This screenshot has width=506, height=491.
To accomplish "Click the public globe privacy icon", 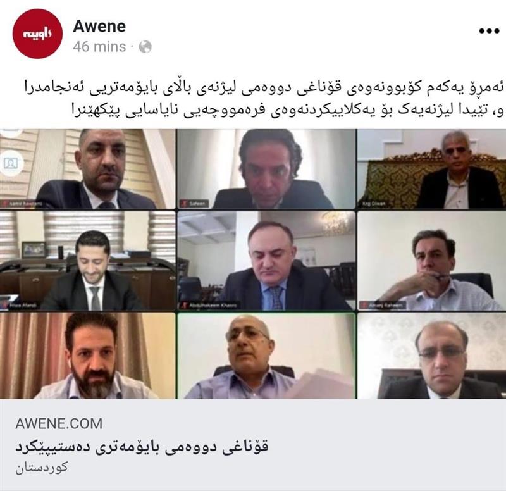I will pyautogui.click(x=145, y=47).
